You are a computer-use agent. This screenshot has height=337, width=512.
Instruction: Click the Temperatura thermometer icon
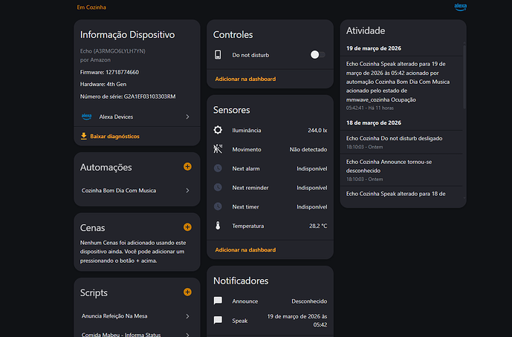(x=218, y=226)
